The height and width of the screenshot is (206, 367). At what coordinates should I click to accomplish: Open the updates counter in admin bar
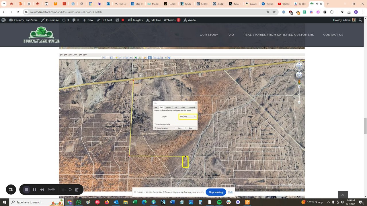[x=65, y=20]
